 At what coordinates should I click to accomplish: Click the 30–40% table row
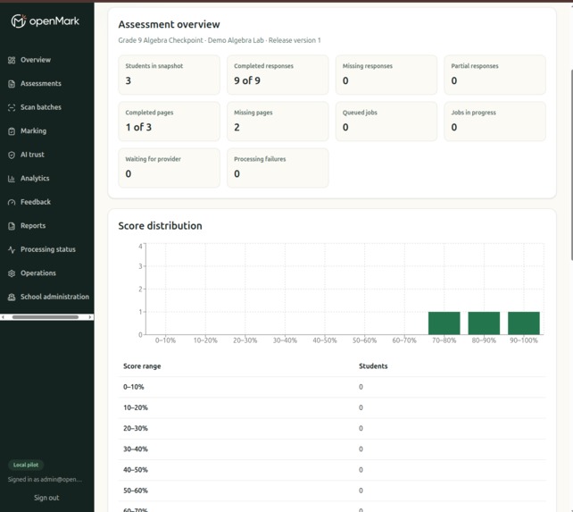tap(332, 449)
